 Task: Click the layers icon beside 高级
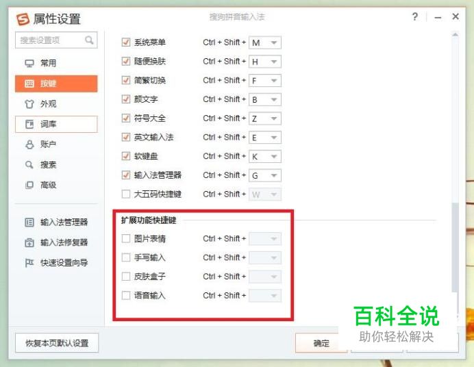(29, 185)
